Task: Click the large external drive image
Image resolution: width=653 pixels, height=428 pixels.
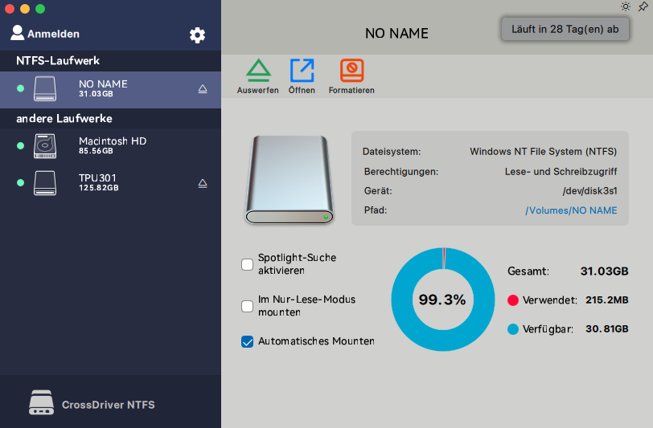Action: (290, 180)
